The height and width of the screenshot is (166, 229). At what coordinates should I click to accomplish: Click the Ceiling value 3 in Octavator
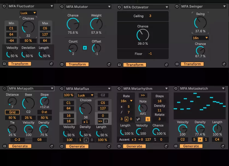coord(150,16)
